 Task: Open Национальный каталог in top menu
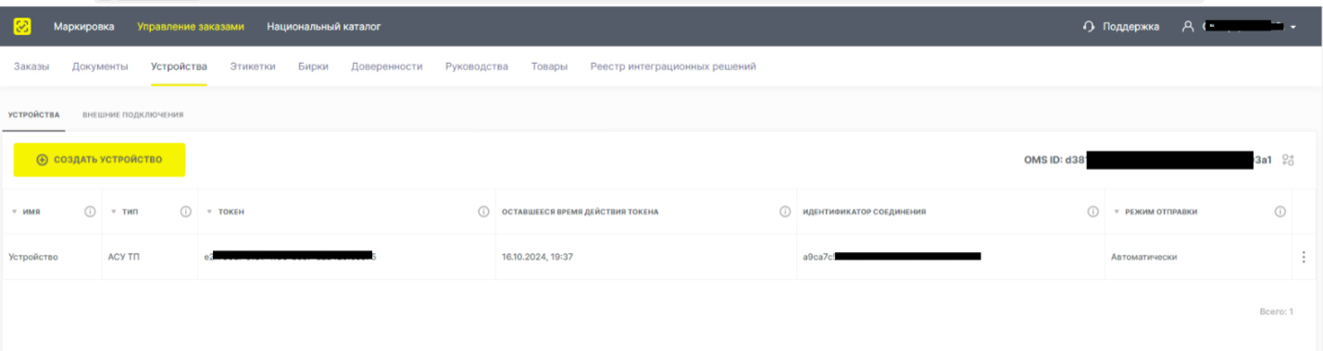(324, 27)
